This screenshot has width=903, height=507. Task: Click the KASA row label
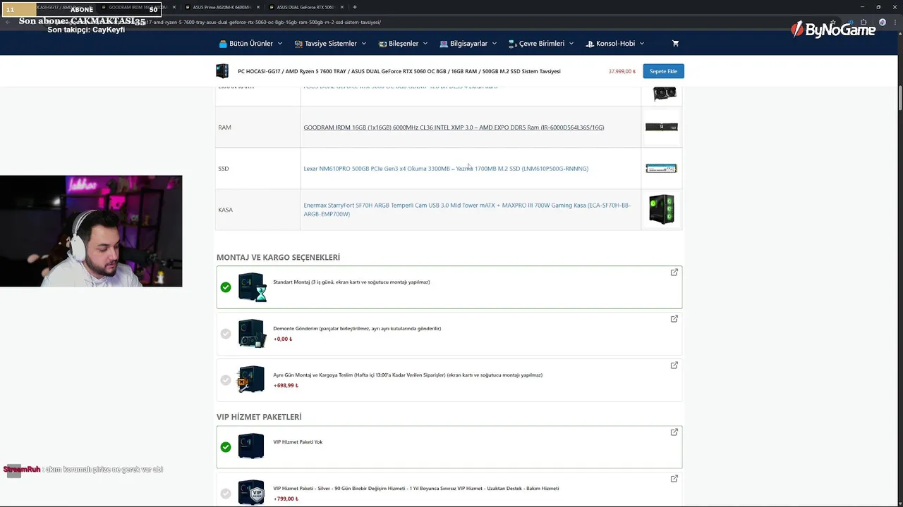(x=225, y=210)
